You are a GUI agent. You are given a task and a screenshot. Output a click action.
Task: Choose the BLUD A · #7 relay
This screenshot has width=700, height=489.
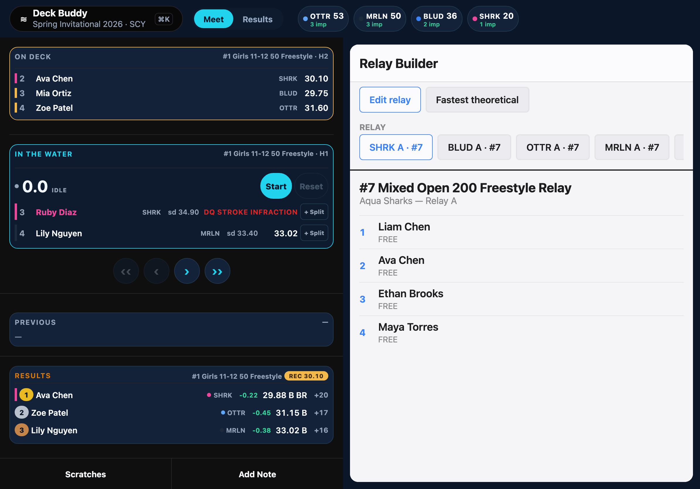(474, 147)
